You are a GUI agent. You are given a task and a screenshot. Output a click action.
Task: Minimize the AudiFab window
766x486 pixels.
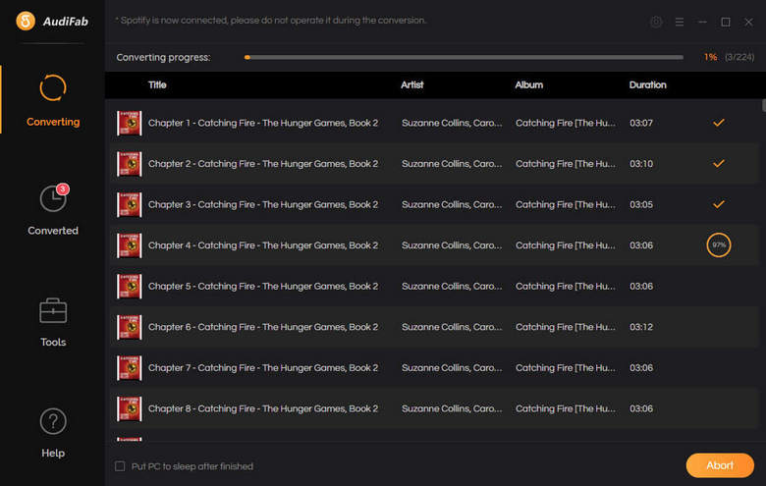coord(702,22)
